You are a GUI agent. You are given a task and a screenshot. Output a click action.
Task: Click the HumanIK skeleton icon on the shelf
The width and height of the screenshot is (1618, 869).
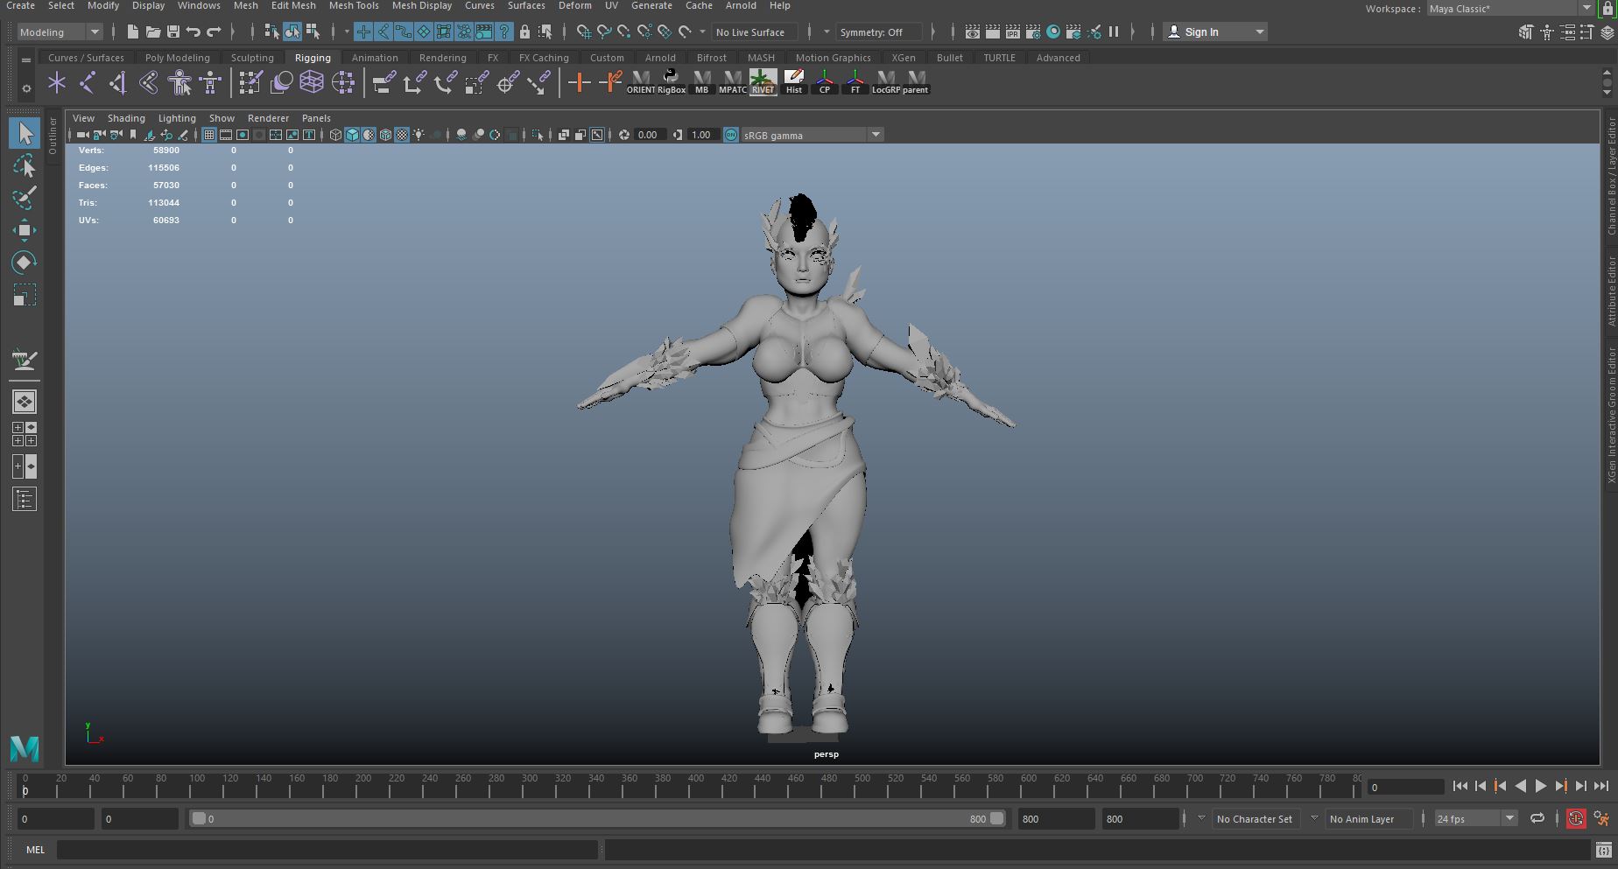(x=210, y=83)
